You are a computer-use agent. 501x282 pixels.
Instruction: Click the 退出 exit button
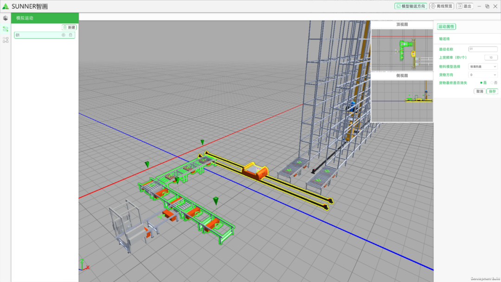point(464,6)
